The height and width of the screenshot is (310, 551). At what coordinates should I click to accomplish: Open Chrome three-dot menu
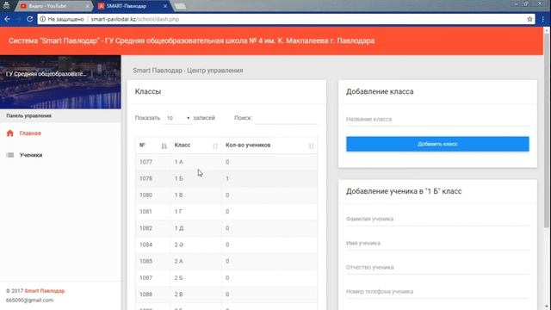[543, 19]
